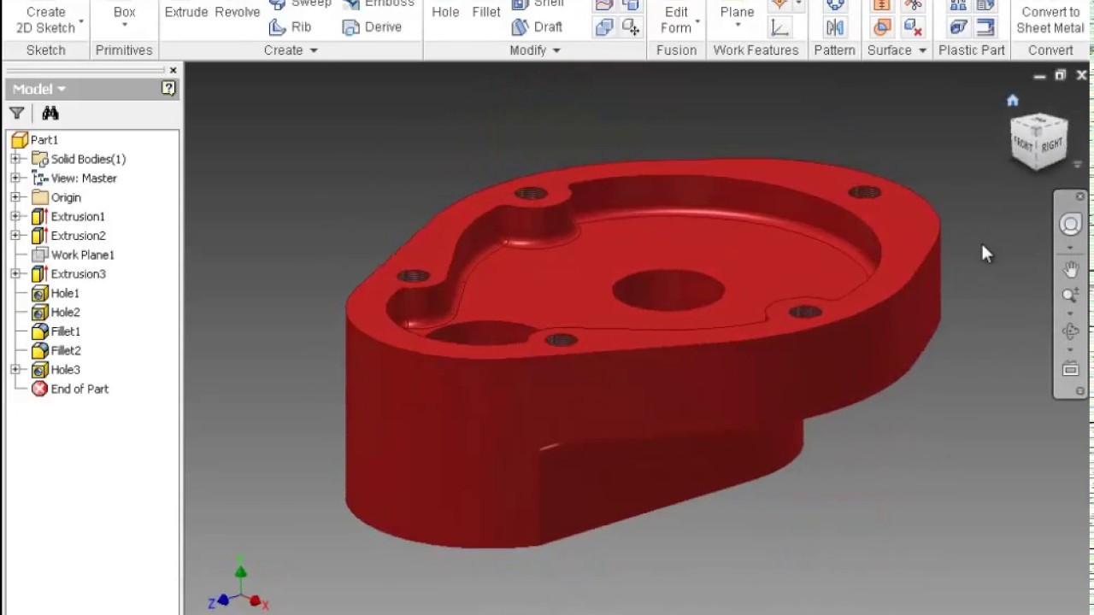Click the Combine bodies icon in Modify
The image size is (1094, 615).
604,27
